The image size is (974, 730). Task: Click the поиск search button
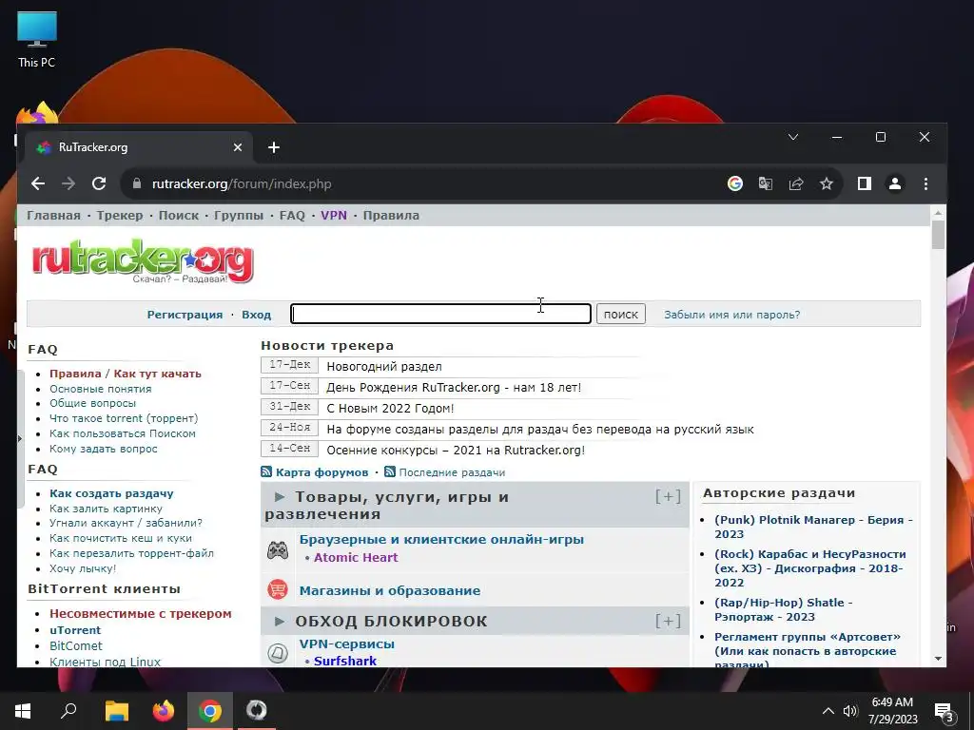621,314
